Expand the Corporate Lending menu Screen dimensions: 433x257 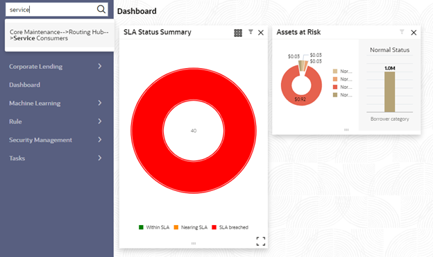[100, 66]
